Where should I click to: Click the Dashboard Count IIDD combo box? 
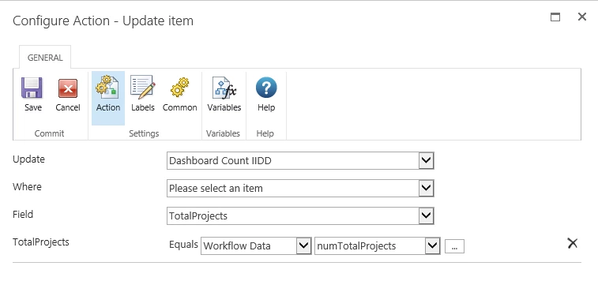coord(300,161)
